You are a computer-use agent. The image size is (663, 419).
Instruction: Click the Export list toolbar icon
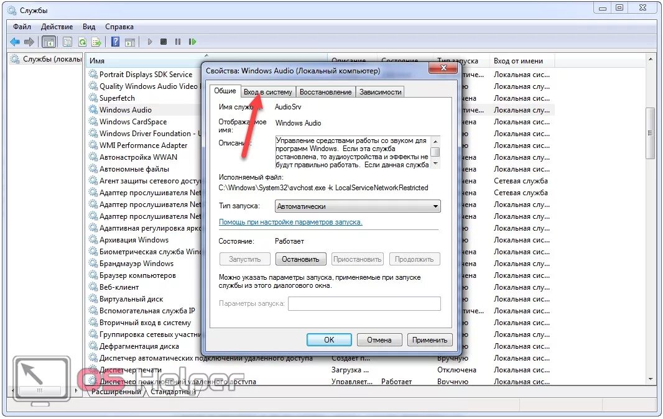coord(97,42)
